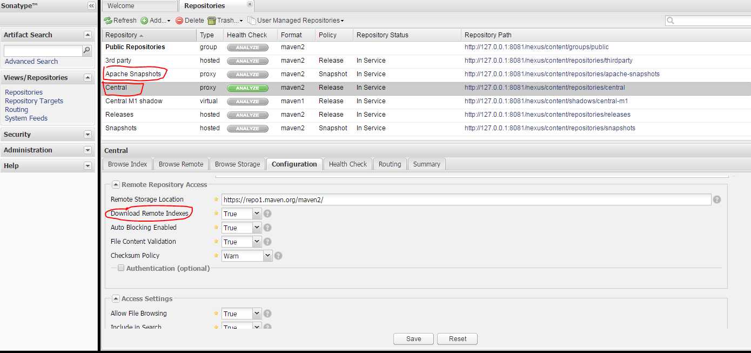
Task: Select the Releases repository row
Action: coord(426,115)
